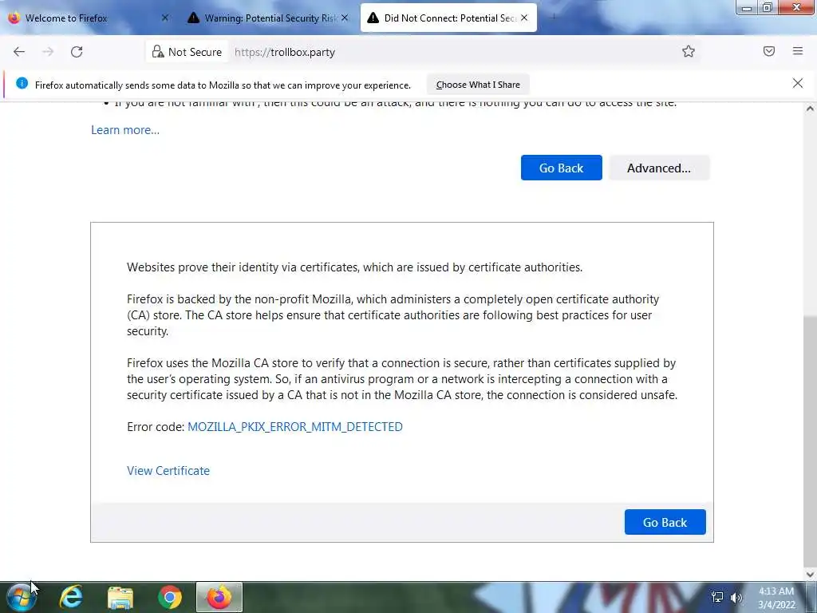Open the volume speaker icon in tray
Viewport: 817px width, 613px height.
pos(736,597)
